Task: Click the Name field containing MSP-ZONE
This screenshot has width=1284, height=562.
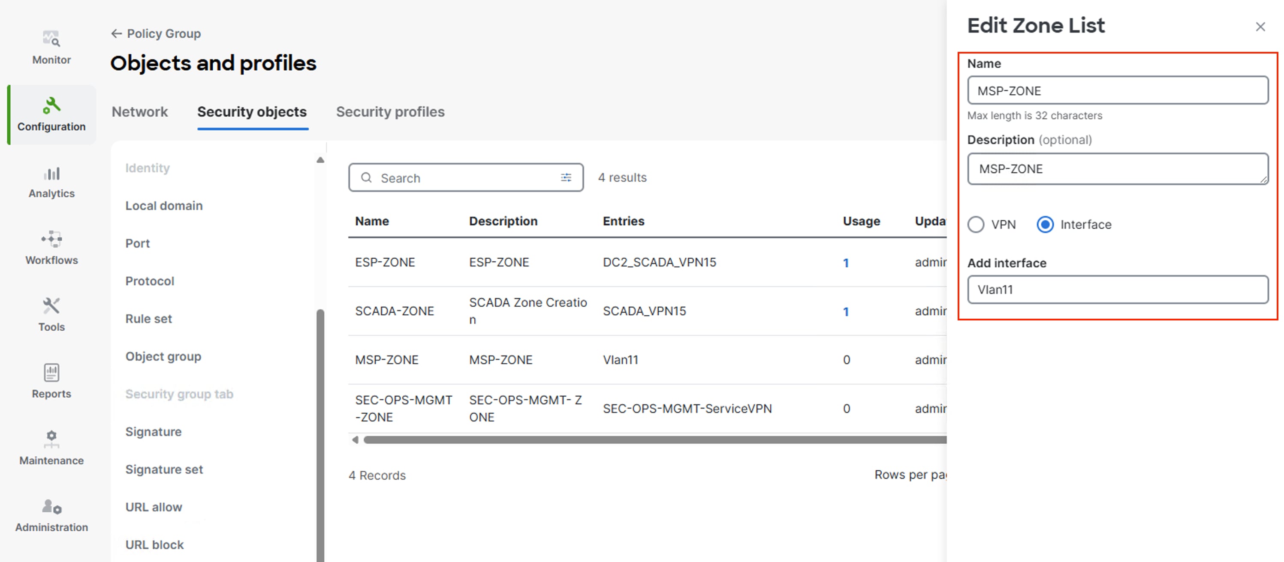Action: coord(1118,91)
